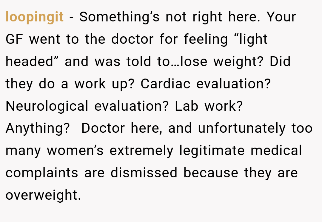322x222 pixels.
Task: Open the loopingit user profile link
Action: pyautogui.click(x=35, y=17)
